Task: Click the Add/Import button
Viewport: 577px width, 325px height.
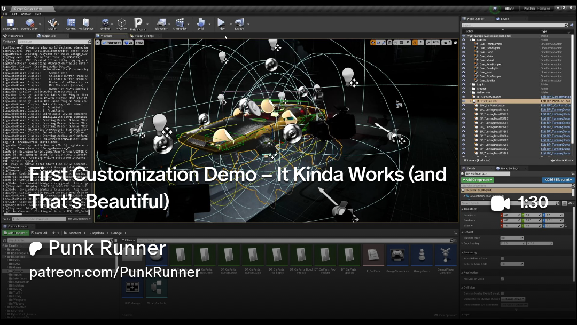Action: pyautogui.click(x=16, y=233)
